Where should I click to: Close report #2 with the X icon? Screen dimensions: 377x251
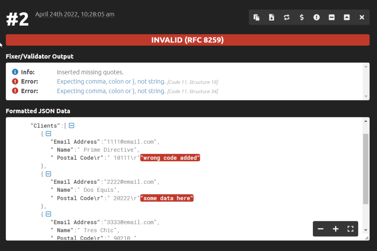tap(361, 17)
